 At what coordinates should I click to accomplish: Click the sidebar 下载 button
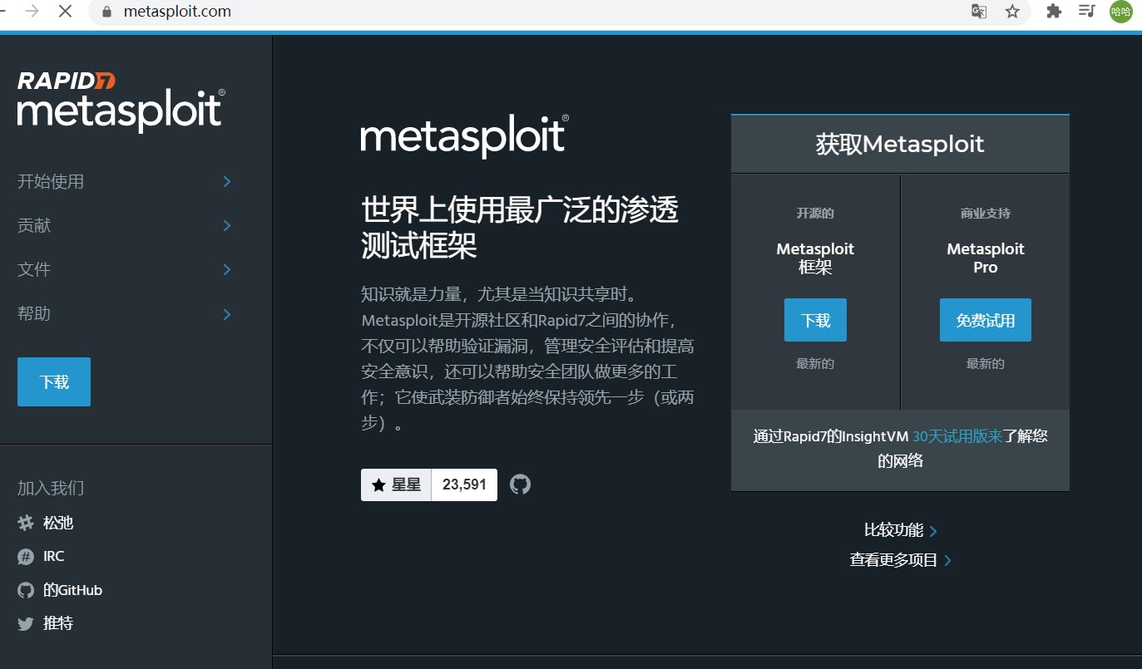54,382
